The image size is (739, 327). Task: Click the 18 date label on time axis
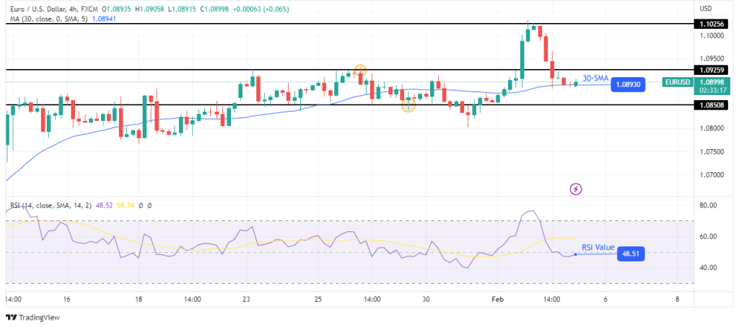[139, 299]
